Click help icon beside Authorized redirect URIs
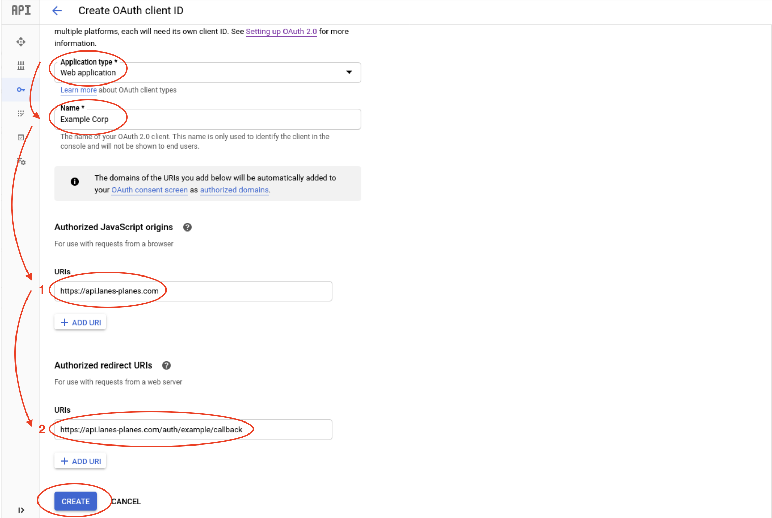Image resolution: width=772 pixels, height=518 pixels. tap(167, 365)
